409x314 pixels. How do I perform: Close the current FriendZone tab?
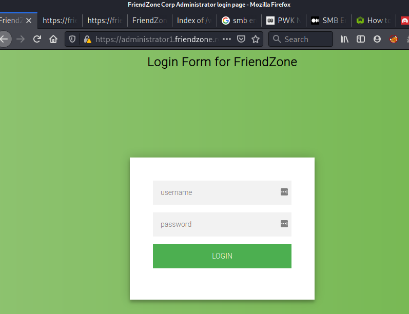[29, 21]
